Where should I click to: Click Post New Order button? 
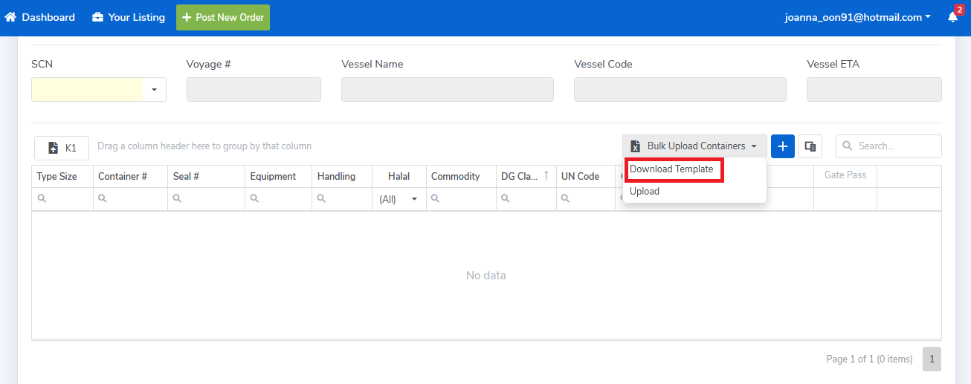[223, 17]
